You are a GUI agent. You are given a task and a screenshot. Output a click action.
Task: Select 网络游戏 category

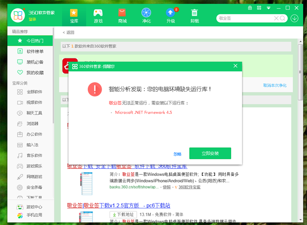point(30,177)
